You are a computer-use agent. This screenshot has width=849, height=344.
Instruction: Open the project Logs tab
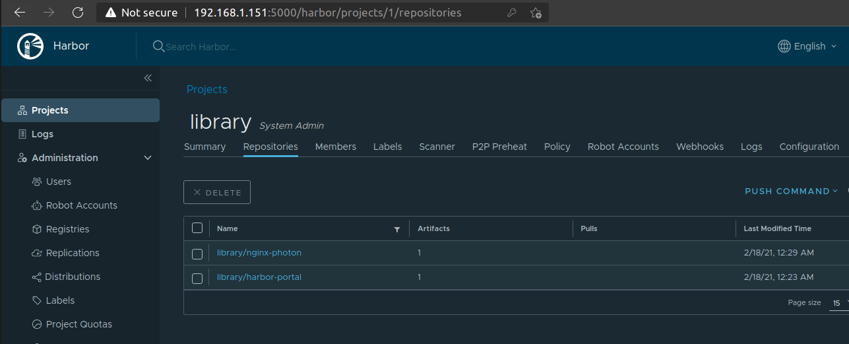751,147
